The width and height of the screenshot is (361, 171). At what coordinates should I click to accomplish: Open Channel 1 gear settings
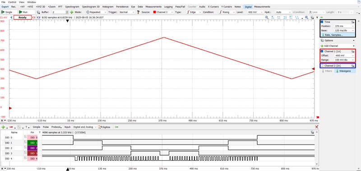(x=352, y=51)
